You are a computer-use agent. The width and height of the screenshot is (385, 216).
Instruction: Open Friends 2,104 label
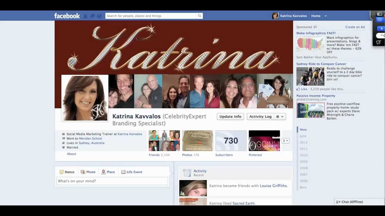coord(159,155)
